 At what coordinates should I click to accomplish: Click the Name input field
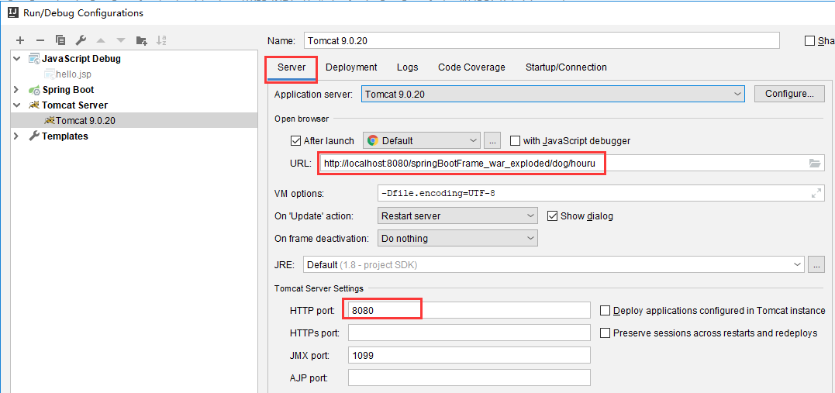542,40
